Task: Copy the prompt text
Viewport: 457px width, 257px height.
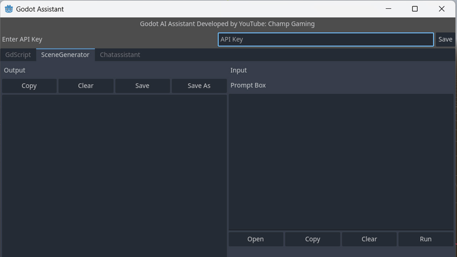Action: (x=312, y=239)
